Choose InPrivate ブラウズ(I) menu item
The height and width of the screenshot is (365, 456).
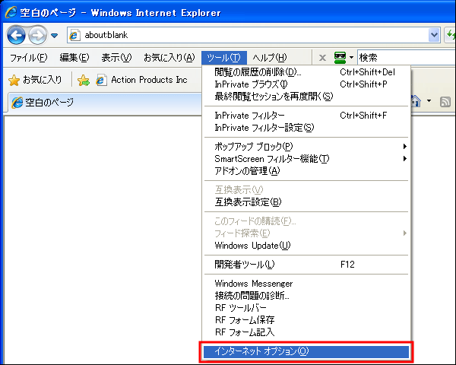click(x=306, y=84)
